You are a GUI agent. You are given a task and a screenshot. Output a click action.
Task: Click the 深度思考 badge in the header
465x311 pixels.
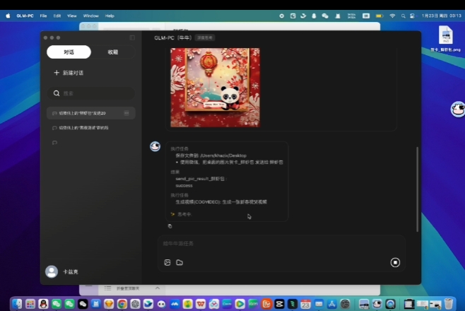point(205,37)
